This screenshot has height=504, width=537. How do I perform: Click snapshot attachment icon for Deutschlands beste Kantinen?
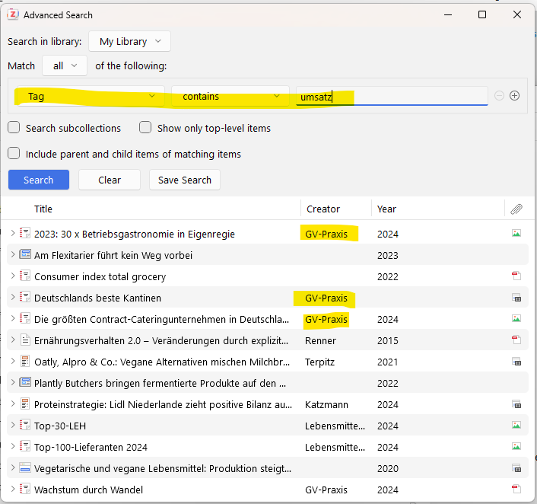coord(516,298)
